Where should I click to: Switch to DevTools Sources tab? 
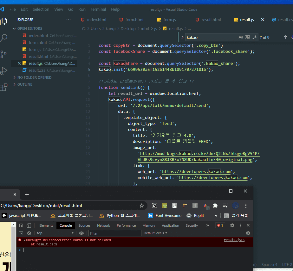pos(84,225)
